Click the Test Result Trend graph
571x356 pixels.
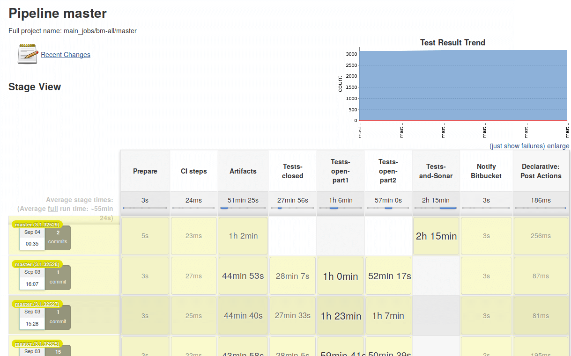(x=463, y=86)
